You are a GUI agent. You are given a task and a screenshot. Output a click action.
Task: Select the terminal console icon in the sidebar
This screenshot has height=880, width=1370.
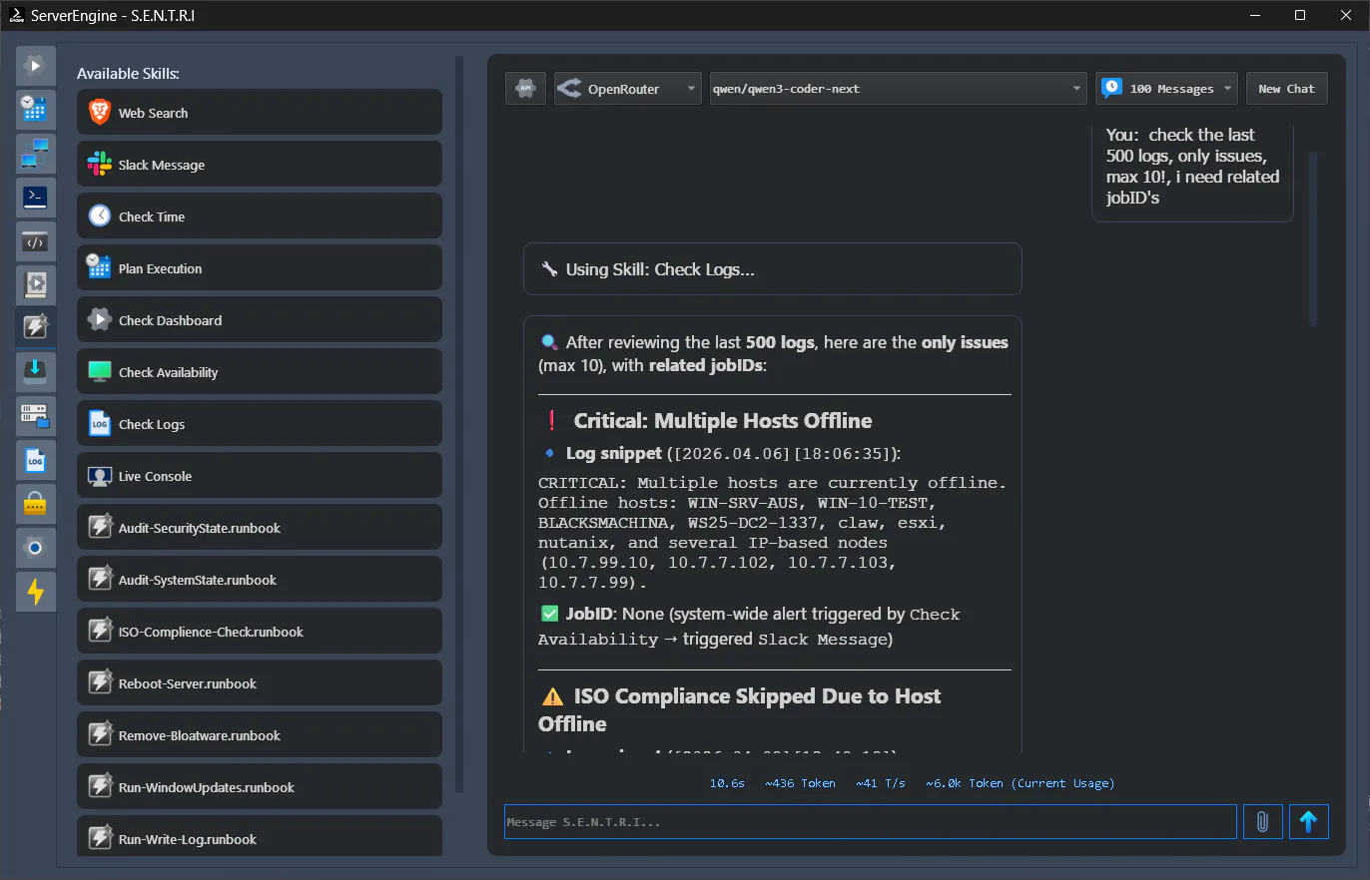click(x=35, y=198)
